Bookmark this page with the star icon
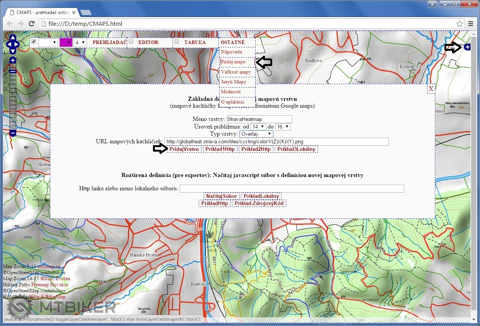 click(x=460, y=24)
